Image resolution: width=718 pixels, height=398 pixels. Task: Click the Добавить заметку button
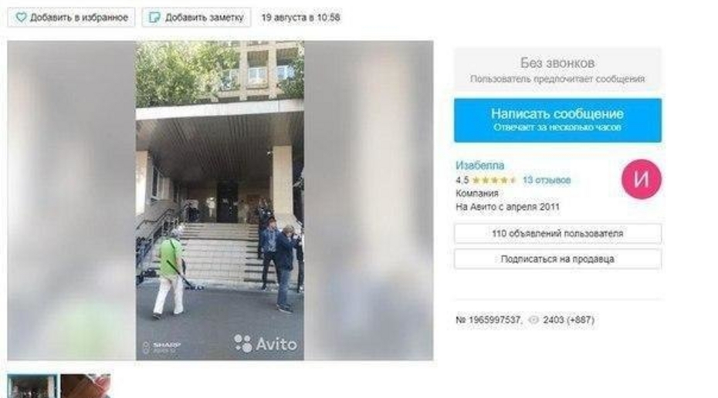coord(196,18)
